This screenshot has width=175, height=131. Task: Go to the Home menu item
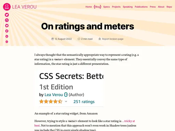pyautogui.click(x=89, y=7)
